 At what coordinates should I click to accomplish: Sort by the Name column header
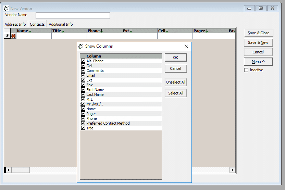tap(34, 31)
